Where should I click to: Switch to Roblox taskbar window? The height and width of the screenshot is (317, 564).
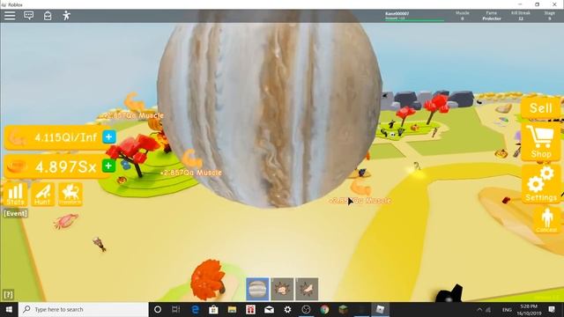click(380, 309)
